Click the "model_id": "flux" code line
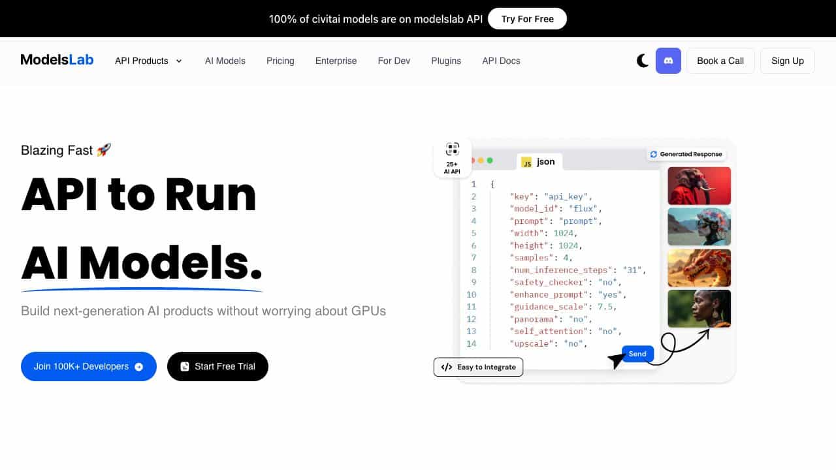The width and height of the screenshot is (836, 470). pyautogui.click(x=556, y=209)
